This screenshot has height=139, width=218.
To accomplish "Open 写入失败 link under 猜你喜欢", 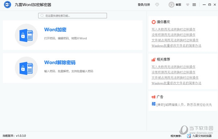I will 173,29.
